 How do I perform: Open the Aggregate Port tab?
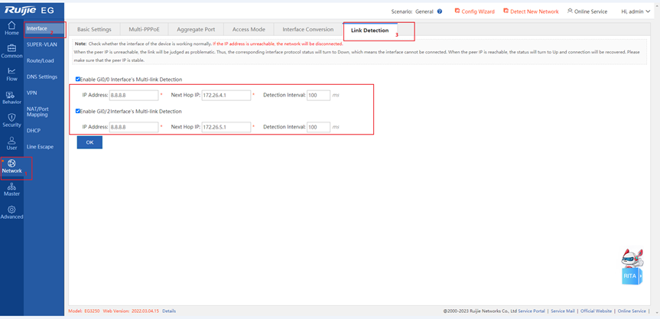point(194,30)
